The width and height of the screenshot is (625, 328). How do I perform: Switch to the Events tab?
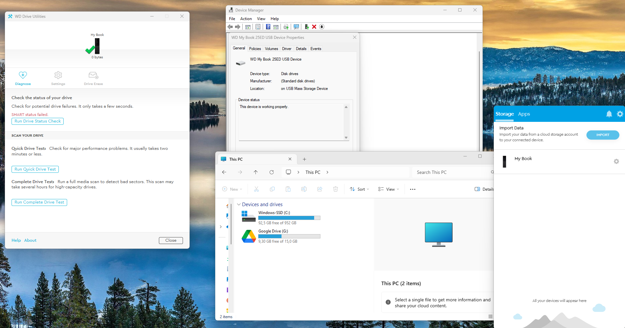pyautogui.click(x=316, y=49)
